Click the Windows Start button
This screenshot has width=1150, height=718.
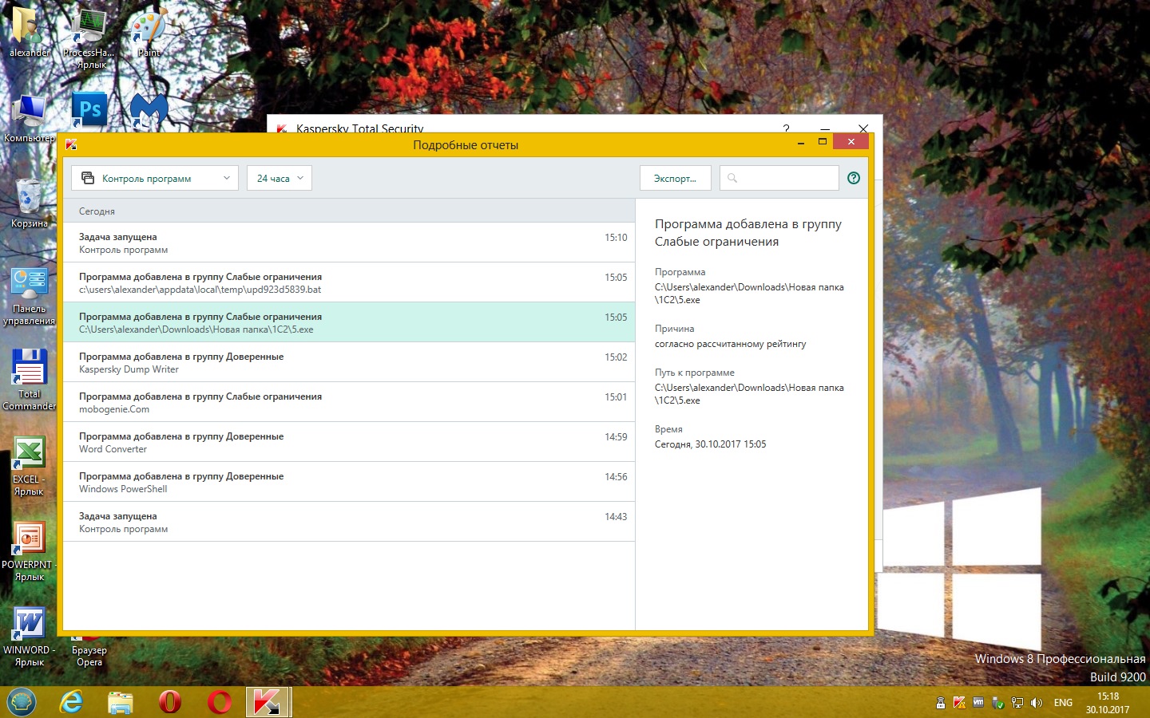(x=22, y=702)
